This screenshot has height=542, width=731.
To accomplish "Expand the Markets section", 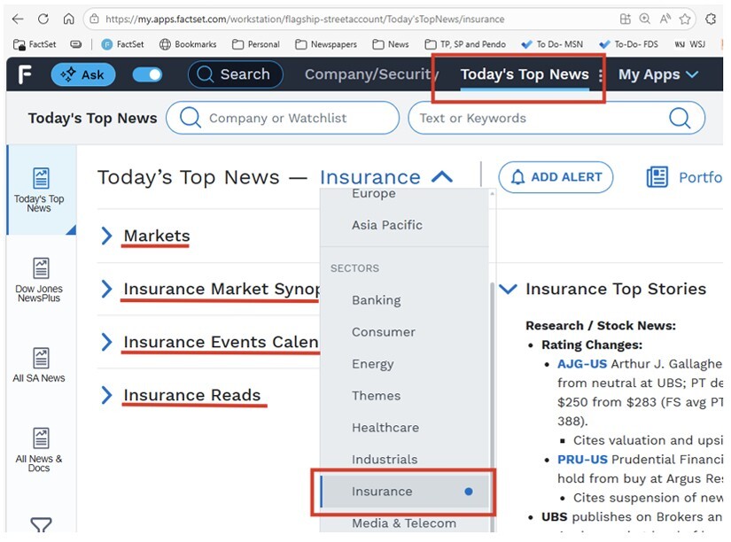I will point(106,236).
